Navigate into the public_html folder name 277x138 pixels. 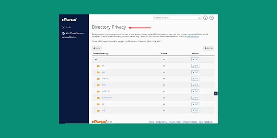(x=106, y=98)
